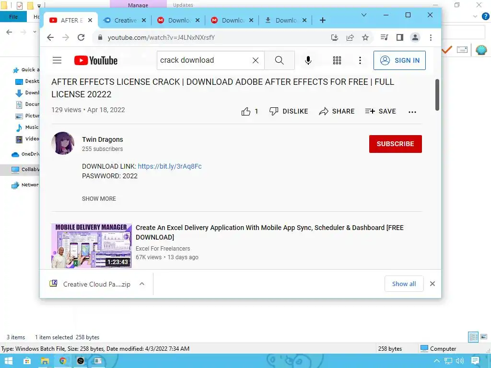The image size is (491, 368).
Task: Go to YouTube home via logo
Action: pyautogui.click(x=96, y=60)
